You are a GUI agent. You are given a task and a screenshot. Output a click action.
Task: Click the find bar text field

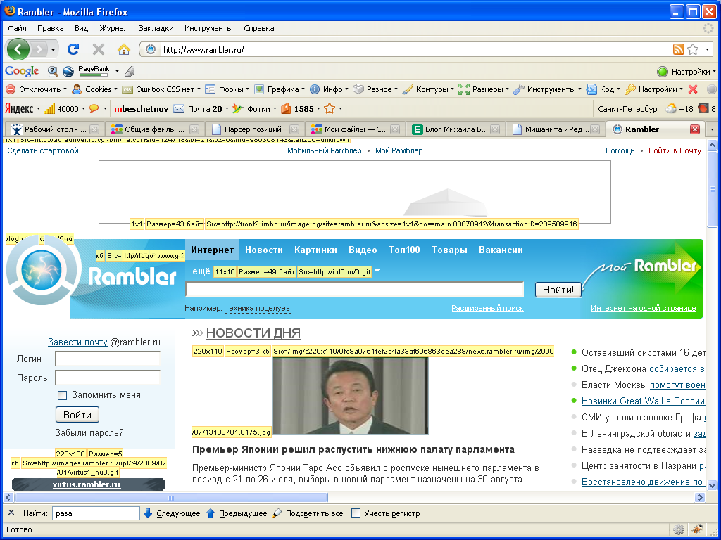pos(96,513)
